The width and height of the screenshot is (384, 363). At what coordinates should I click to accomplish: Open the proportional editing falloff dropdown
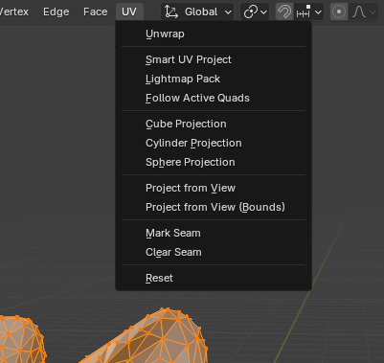coord(364,12)
